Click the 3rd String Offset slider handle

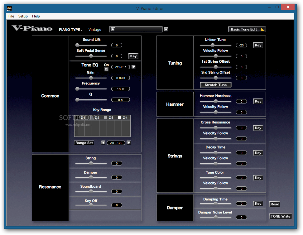(x=216, y=78)
